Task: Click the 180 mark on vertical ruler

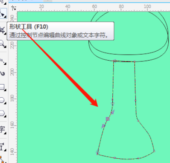Action: [x=12, y=98]
